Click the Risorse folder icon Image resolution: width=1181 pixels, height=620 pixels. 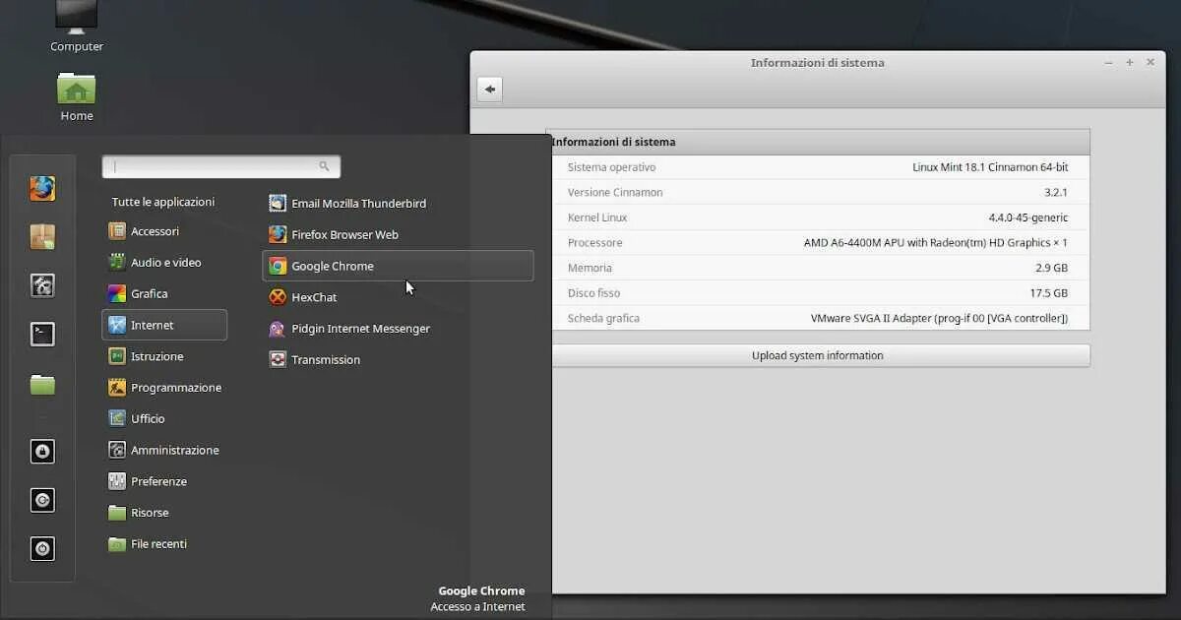[117, 513]
